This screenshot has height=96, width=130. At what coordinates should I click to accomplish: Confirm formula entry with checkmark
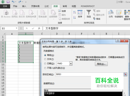pos(33,28)
